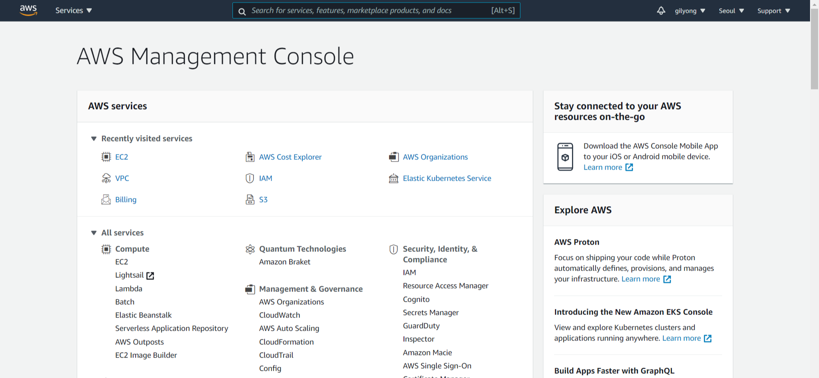This screenshot has width=819, height=378.
Task: Open the S3 link
Action: (263, 199)
